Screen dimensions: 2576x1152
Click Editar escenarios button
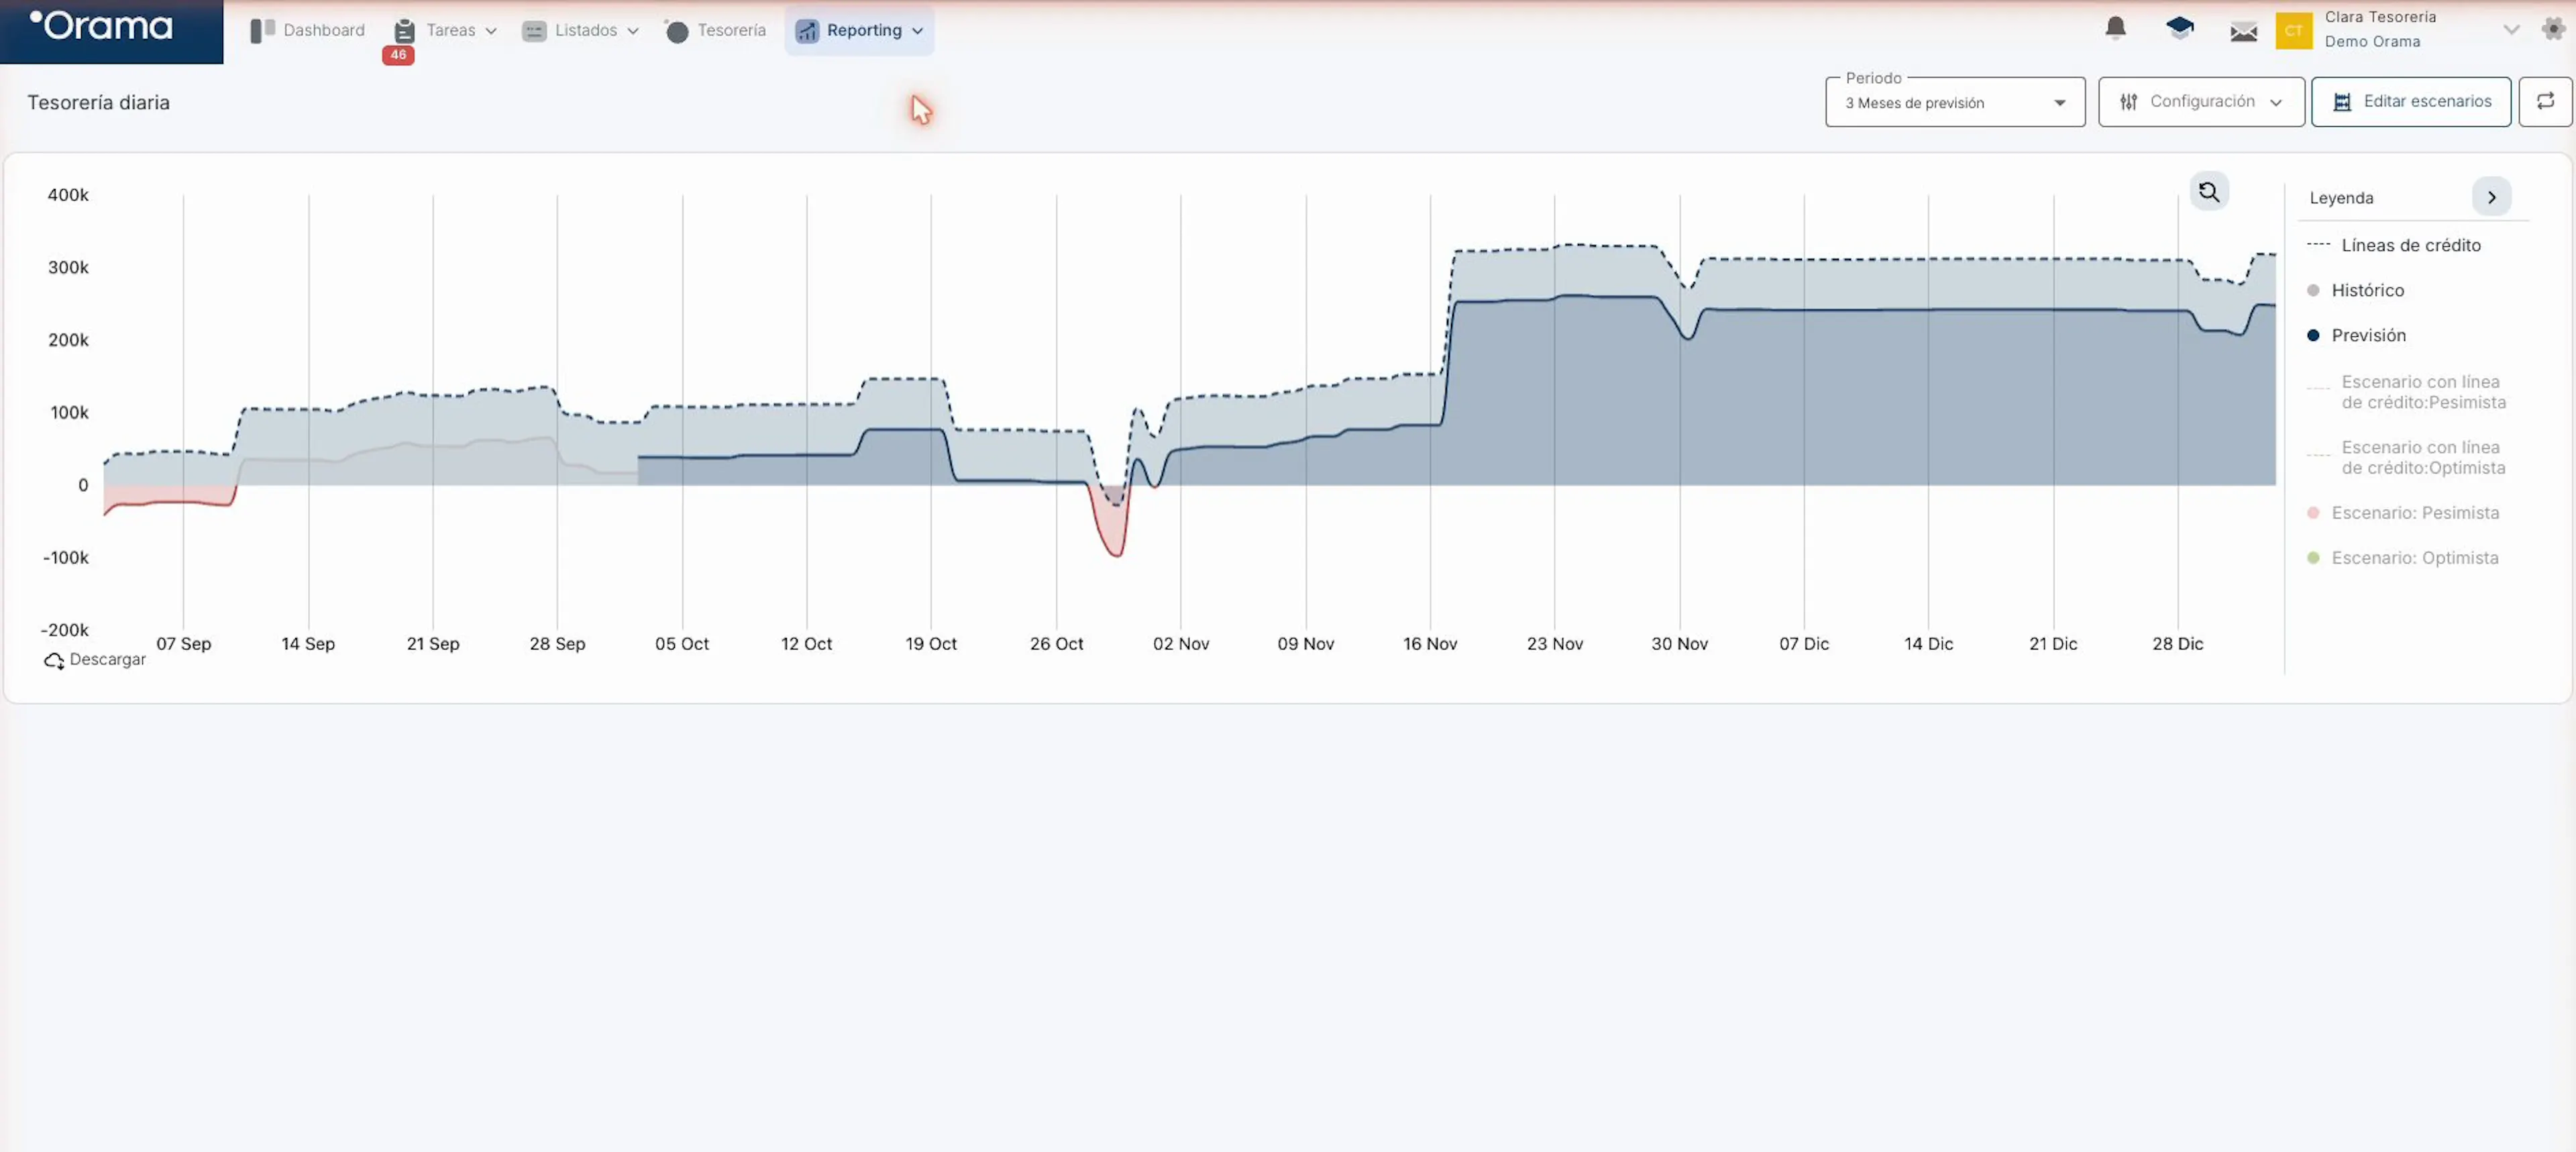coord(2410,101)
